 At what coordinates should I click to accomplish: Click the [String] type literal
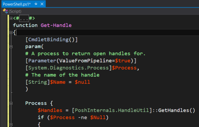[x=37, y=82]
